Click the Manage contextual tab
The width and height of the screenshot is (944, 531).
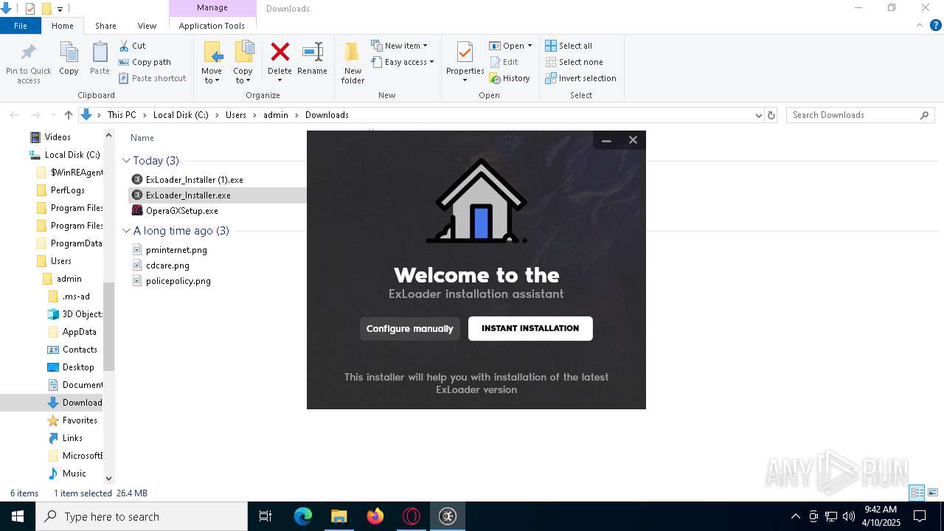[x=212, y=8]
